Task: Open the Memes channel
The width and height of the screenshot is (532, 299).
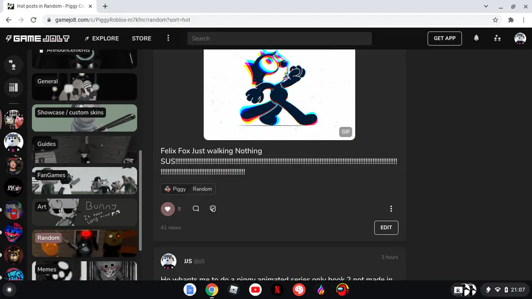Action: pyautogui.click(x=85, y=271)
